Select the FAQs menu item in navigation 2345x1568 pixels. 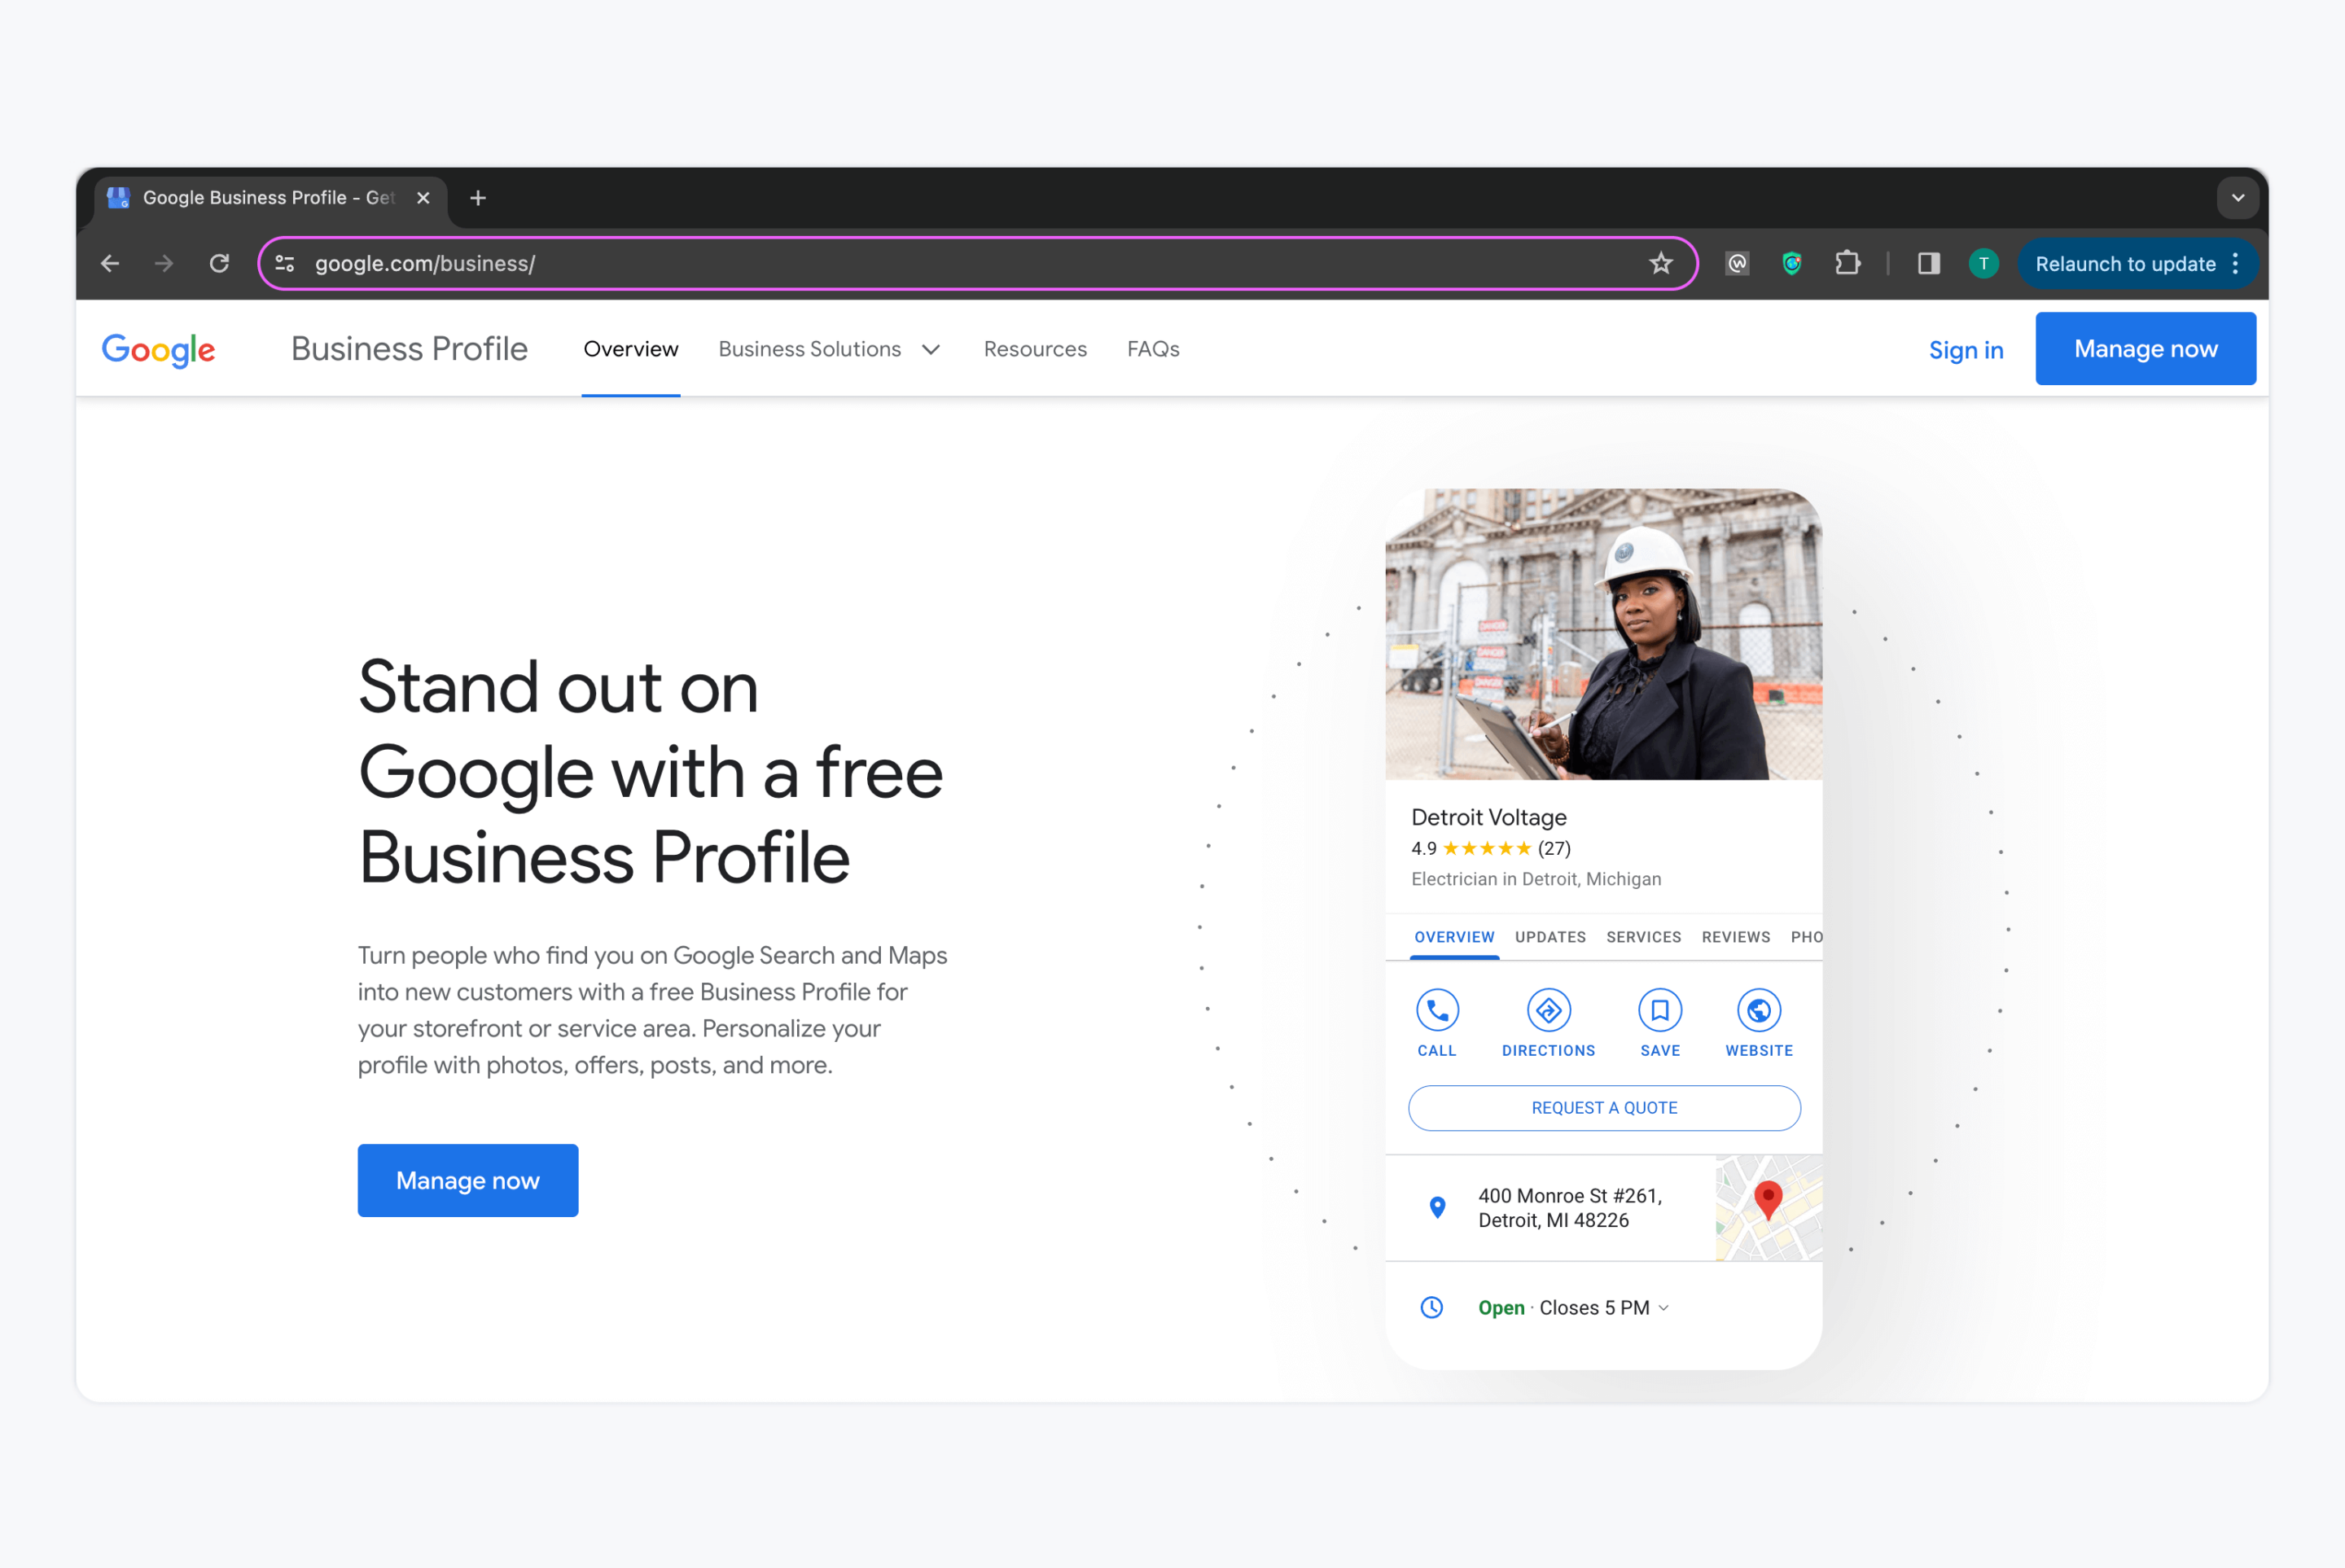point(1153,348)
